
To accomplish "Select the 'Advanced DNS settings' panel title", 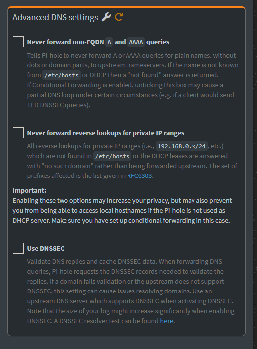I will click(55, 17).
